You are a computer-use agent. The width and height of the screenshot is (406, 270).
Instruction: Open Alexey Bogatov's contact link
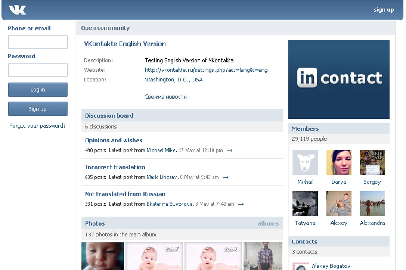(331, 266)
